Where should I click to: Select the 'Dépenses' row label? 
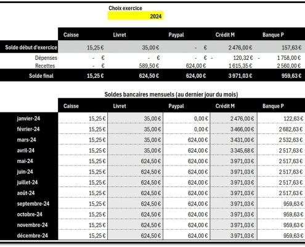pyautogui.click(x=46, y=58)
